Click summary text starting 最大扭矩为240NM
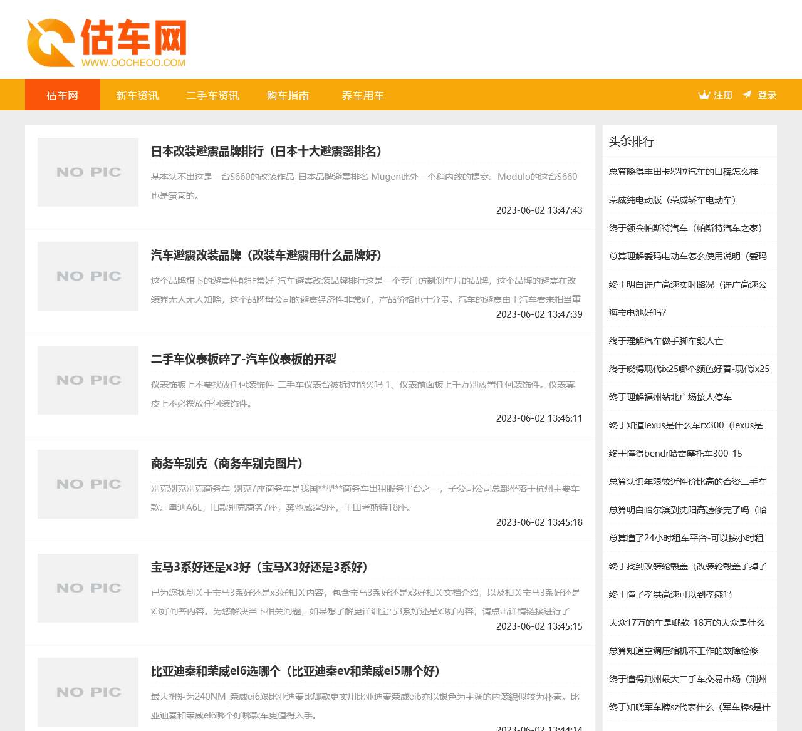802x731 pixels. pos(365,706)
